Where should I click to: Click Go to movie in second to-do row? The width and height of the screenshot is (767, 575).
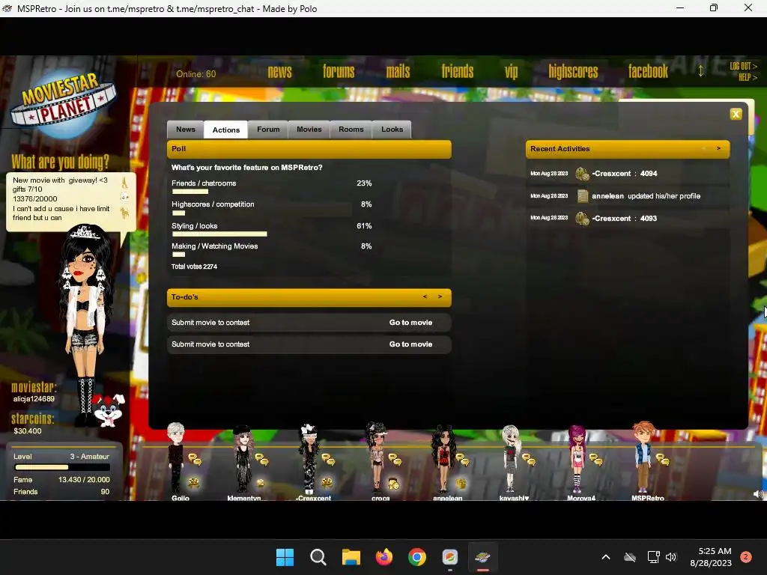(411, 344)
